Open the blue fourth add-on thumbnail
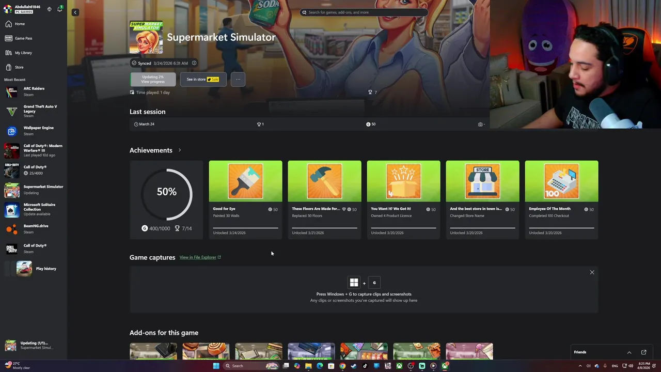The width and height of the screenshot is (661, 372). [x=311, y=351]
